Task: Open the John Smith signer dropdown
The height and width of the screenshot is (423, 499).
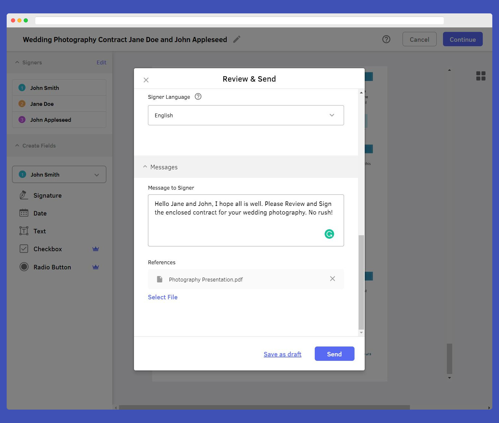Action: (59, 174)
